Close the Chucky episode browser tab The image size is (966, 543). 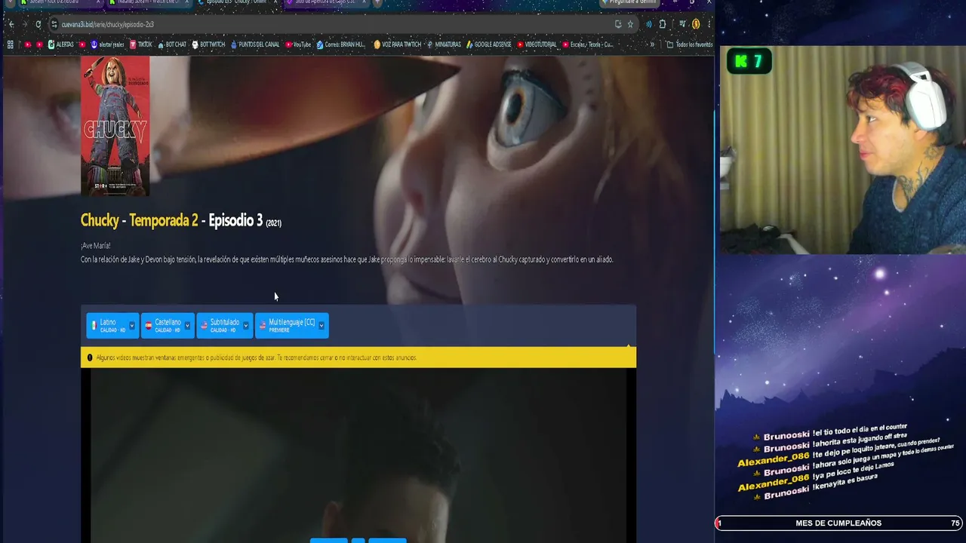click(x=275, y=3)
